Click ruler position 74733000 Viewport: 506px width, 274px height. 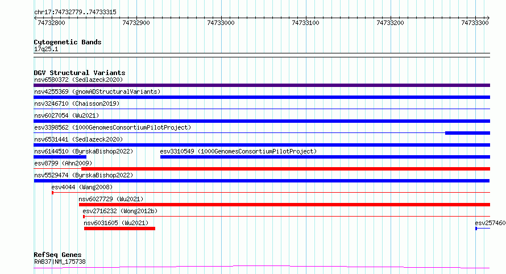[221, 23]
